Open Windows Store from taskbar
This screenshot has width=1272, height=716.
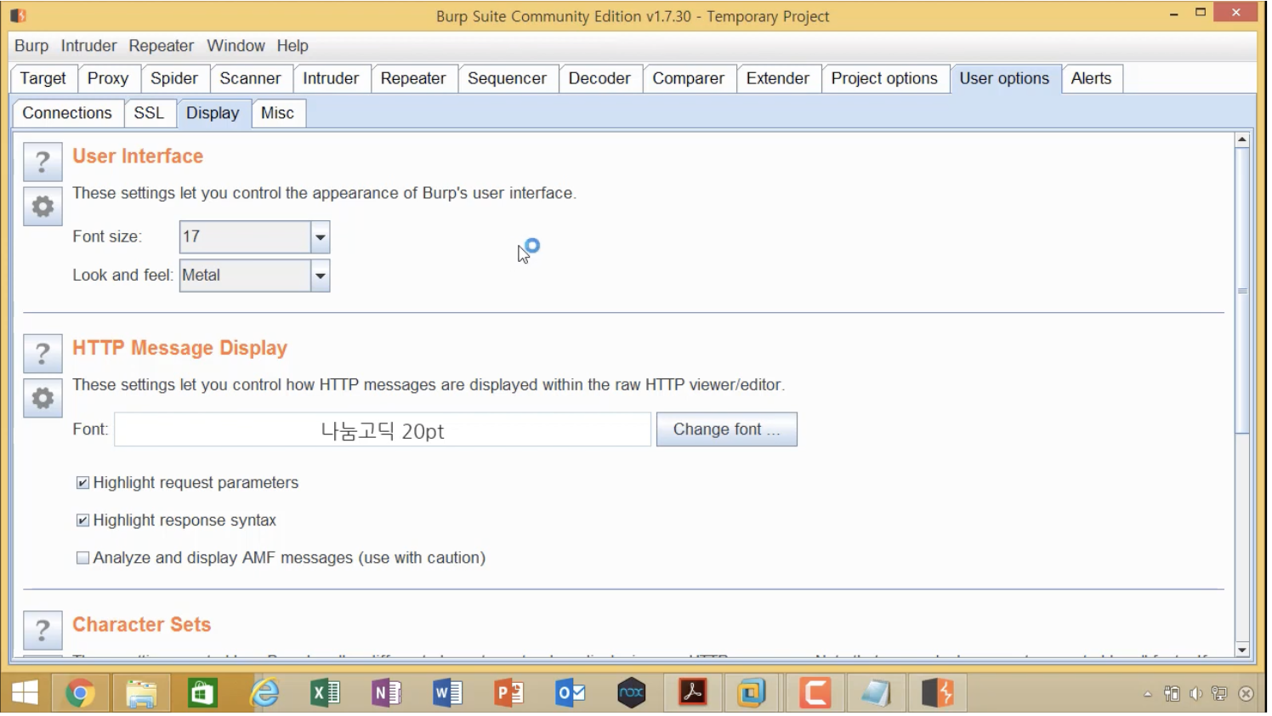point(202,694)
